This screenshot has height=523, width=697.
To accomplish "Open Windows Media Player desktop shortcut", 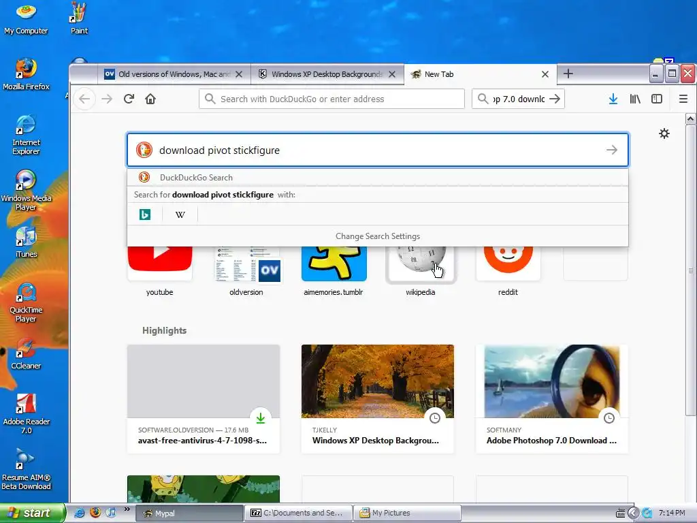I will click(26, 191).
